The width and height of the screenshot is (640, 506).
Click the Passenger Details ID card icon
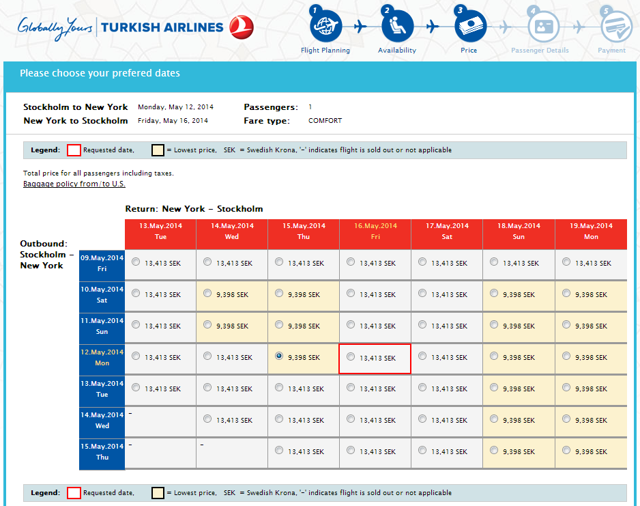point(543,26)
